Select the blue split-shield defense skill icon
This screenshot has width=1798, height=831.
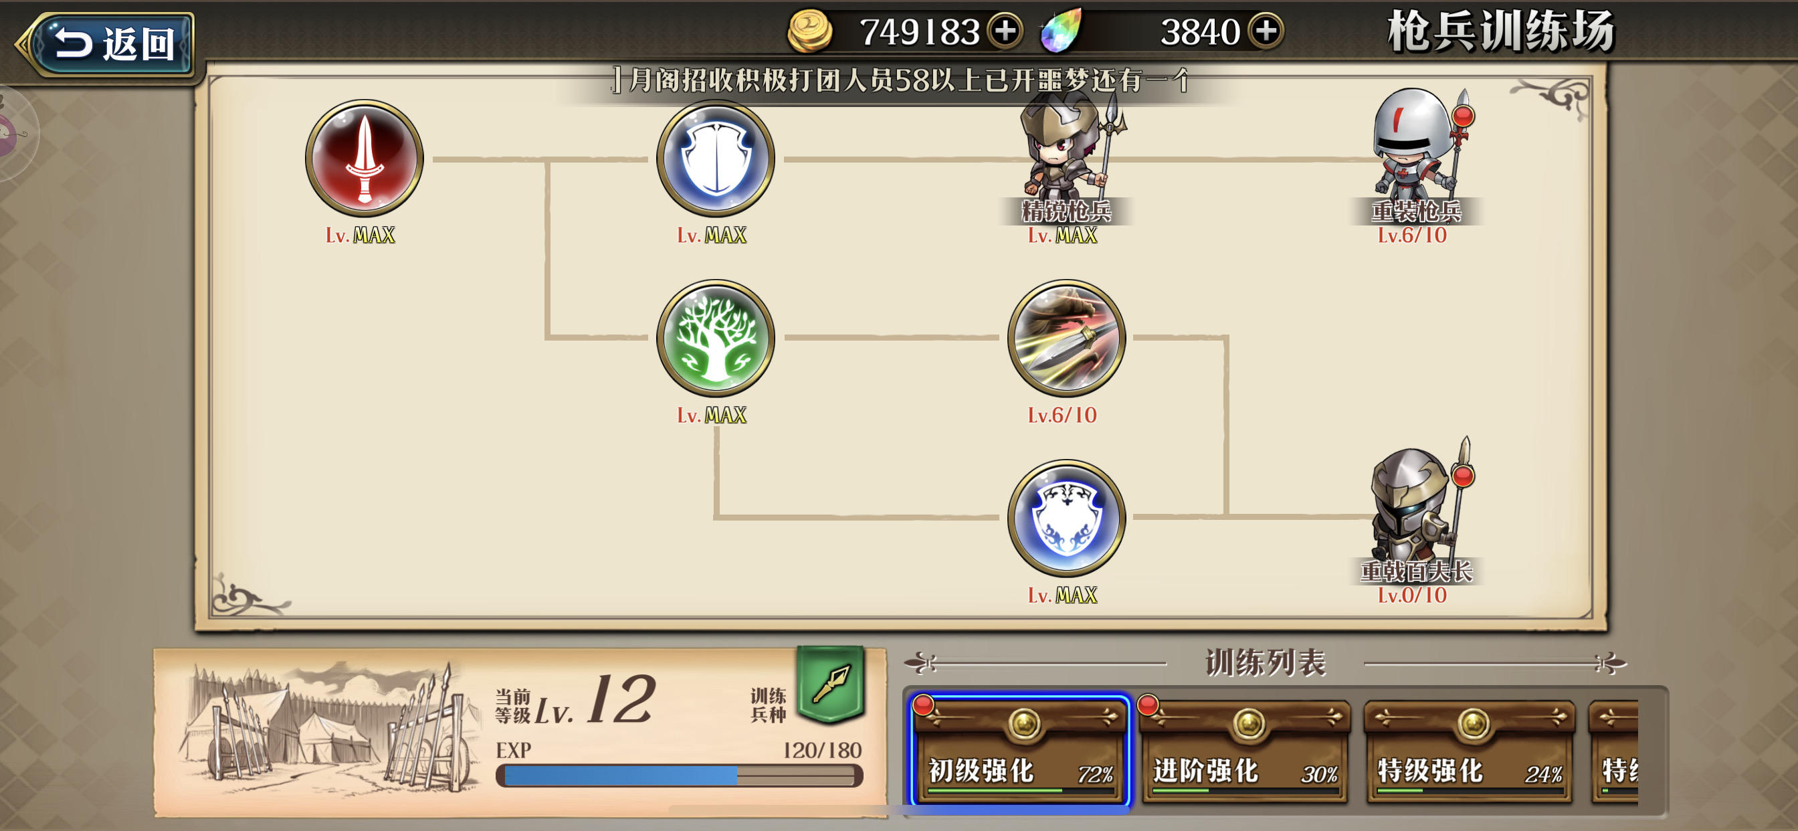716,158
